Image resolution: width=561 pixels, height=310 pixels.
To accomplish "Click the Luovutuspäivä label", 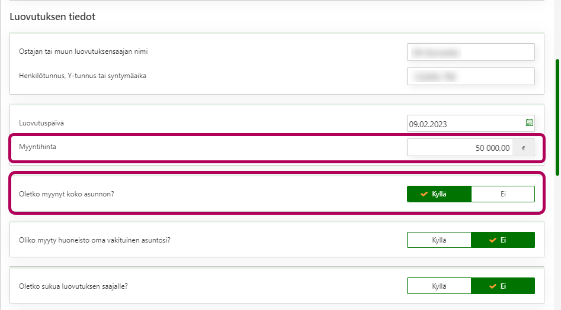I will tap(41, 122).
